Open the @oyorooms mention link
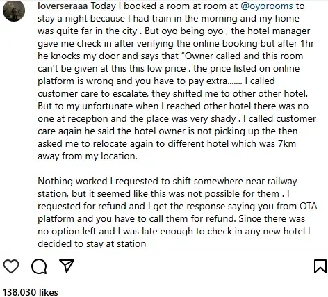This screenshot has height=297, width=328. 267,6
